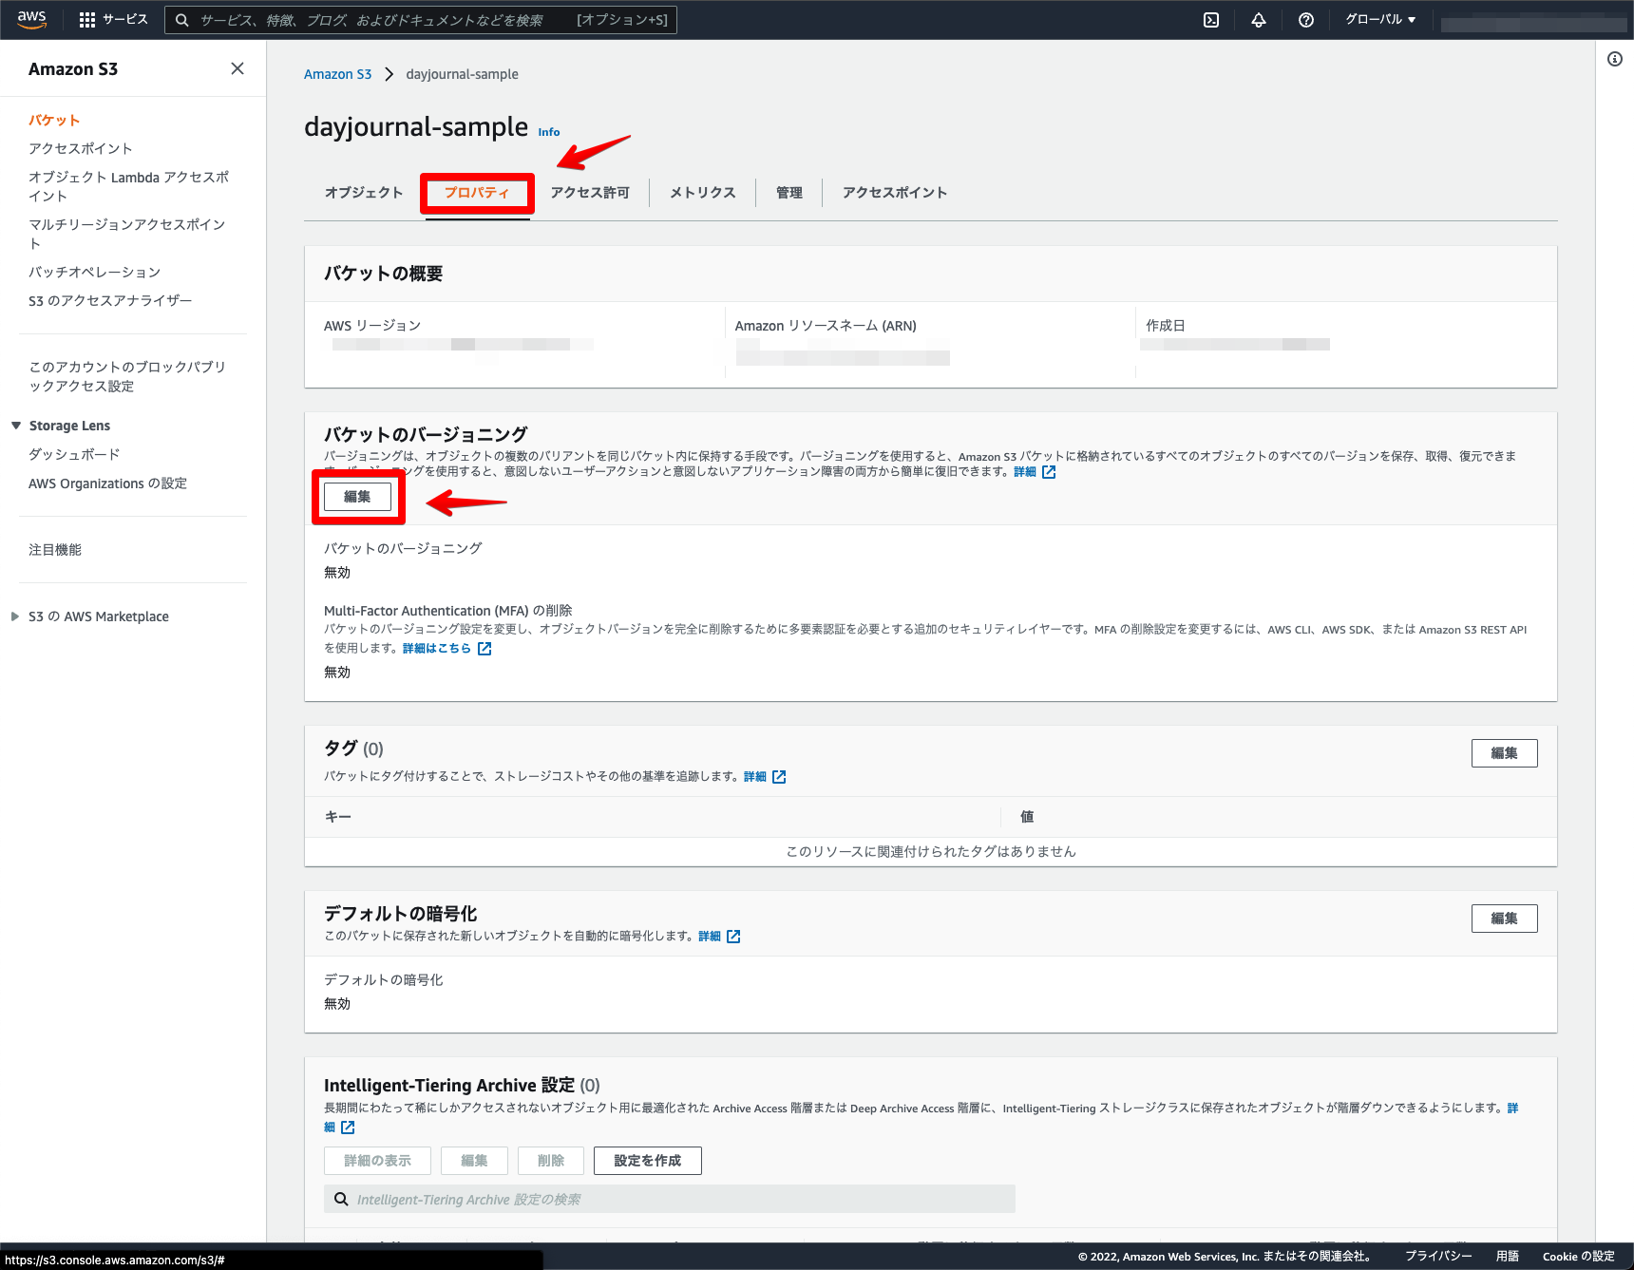Click external link icon in Intelligent-Tiering description

348,1128
